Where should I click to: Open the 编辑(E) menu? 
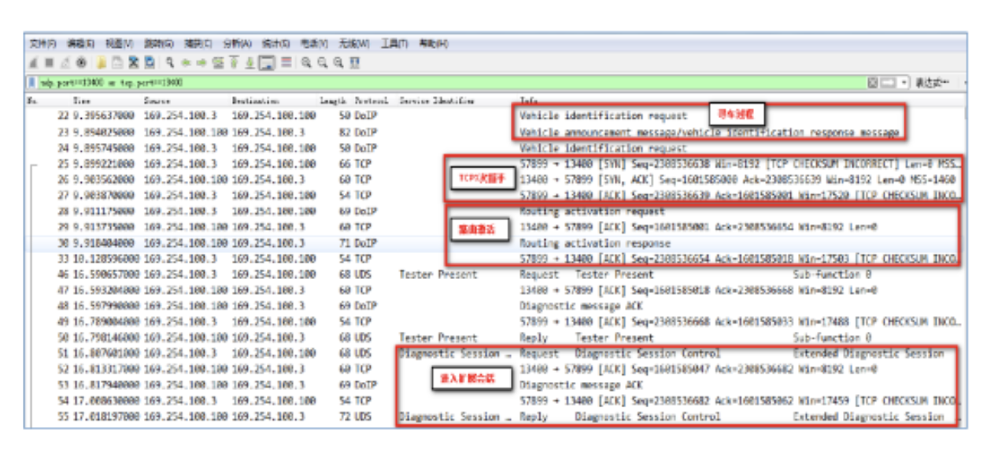(x=81, y=43)
